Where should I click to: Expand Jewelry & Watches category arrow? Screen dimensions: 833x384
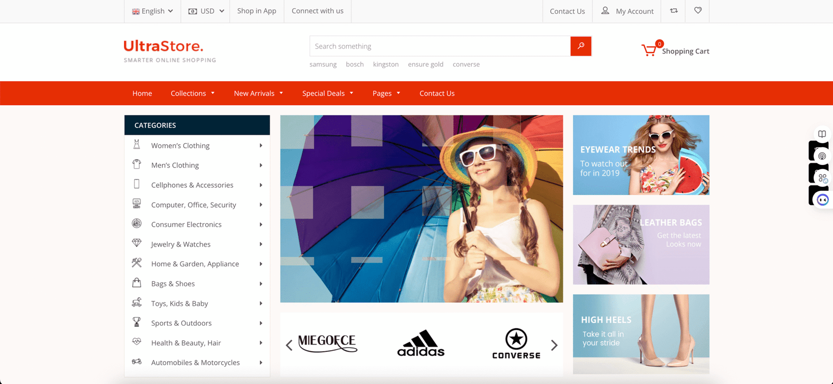[261, 244]
